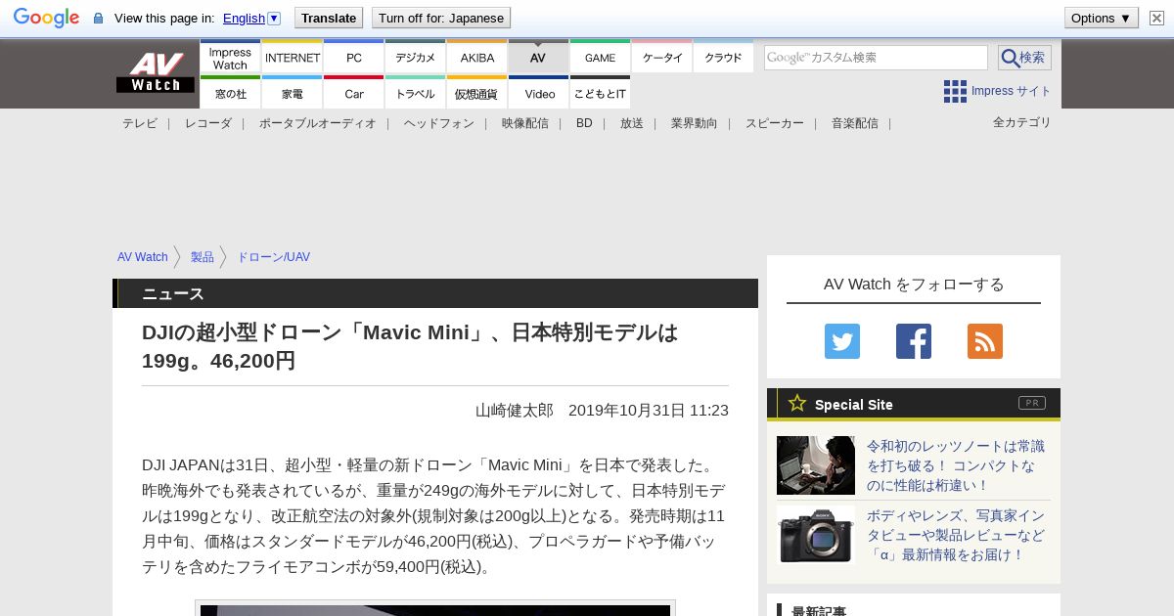1174x616 pixels.
Task: Focus the Google custom search field
Action: tap(876, 58)
